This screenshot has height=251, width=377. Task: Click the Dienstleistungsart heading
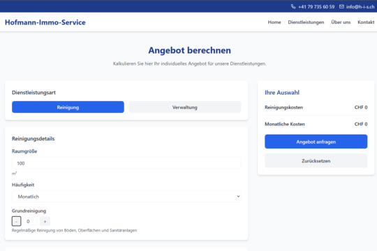(x=34, y=93)
